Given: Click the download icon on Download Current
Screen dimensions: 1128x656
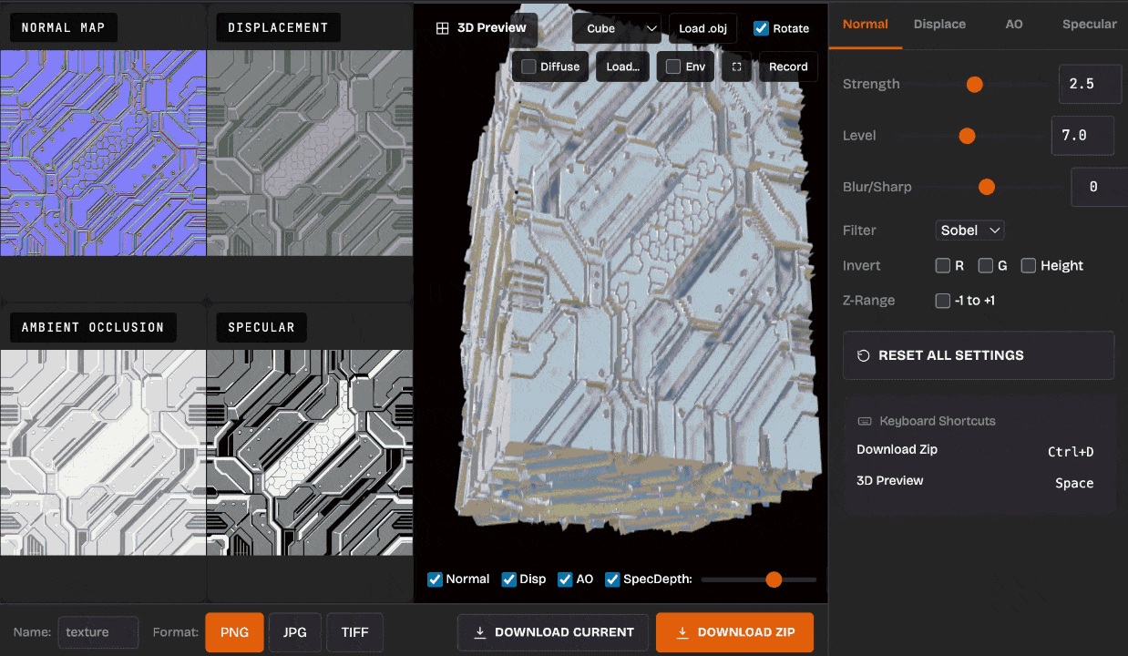Looking at the screenshot, I should pyautogui.click(x=479, y=632).
